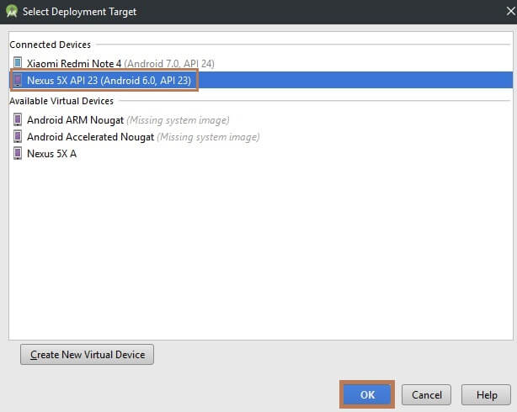
Task: Click the Nexus 5X API 23 device icon
Action: [18, 80]
